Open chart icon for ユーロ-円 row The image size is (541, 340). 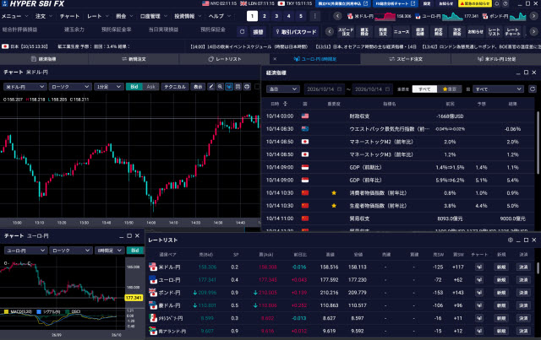[x=479, y=280]
